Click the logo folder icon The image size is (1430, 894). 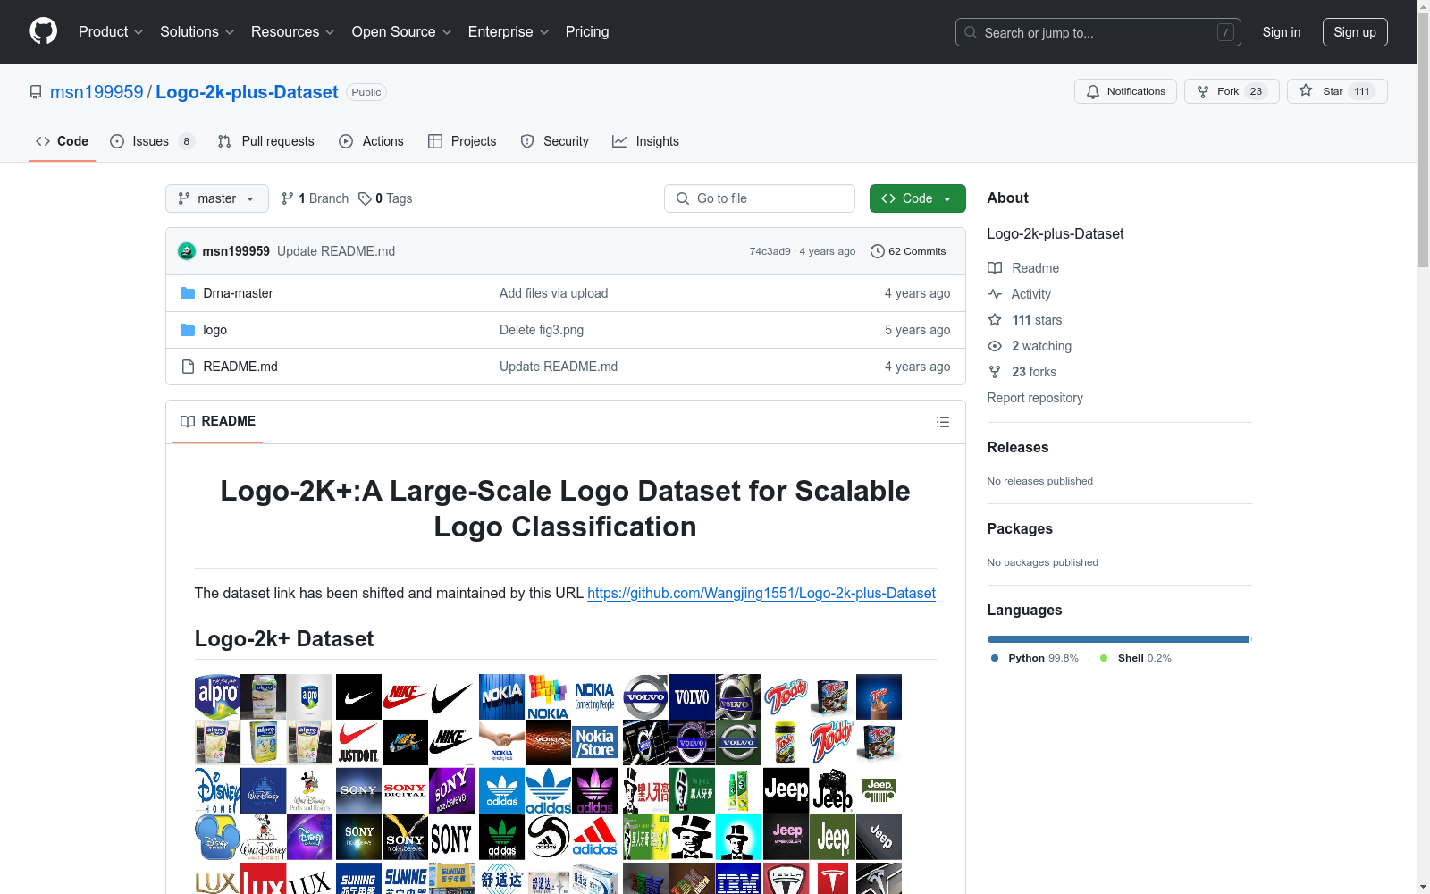pyautogui.click(x=188, y=330)
